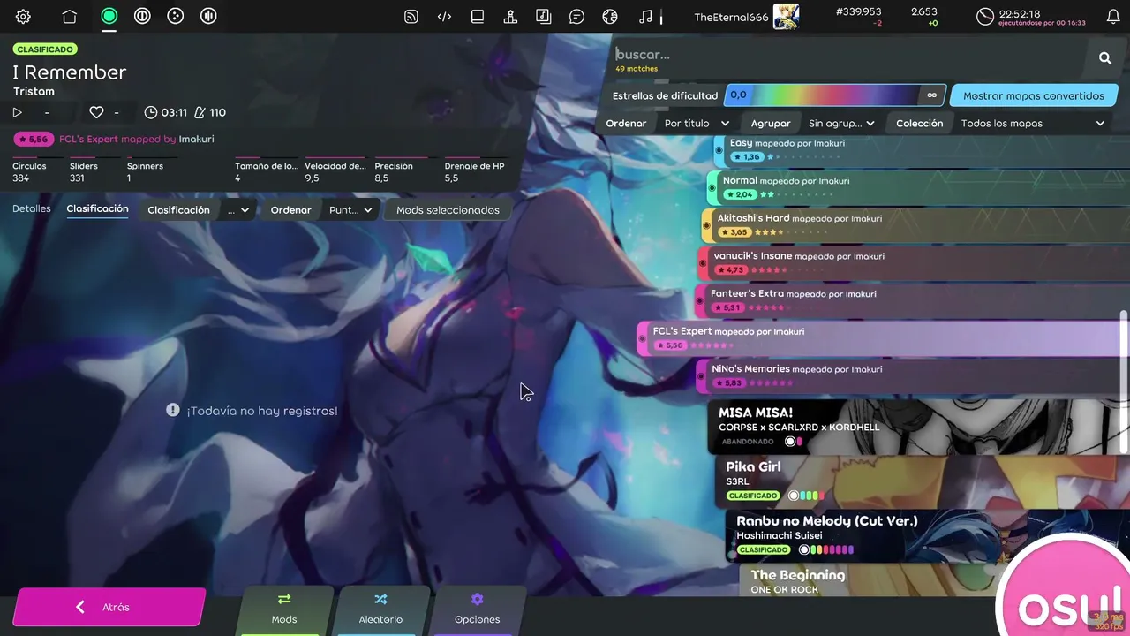Screen dimensions: 1130x636
Task: Open the Agrupar Sin agrup... dropdown
Action: [841, 124]
